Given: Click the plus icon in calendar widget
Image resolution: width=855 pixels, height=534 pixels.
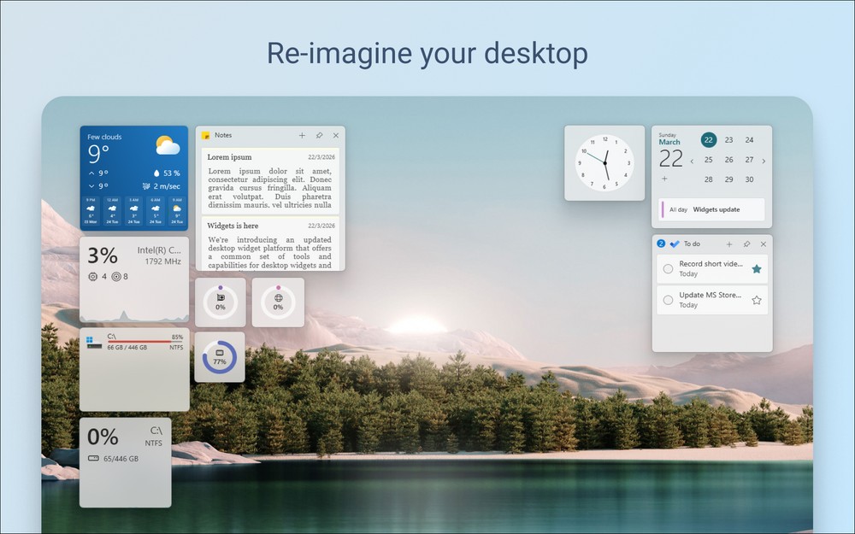Looking at the screenshot, I should [664, 179].
